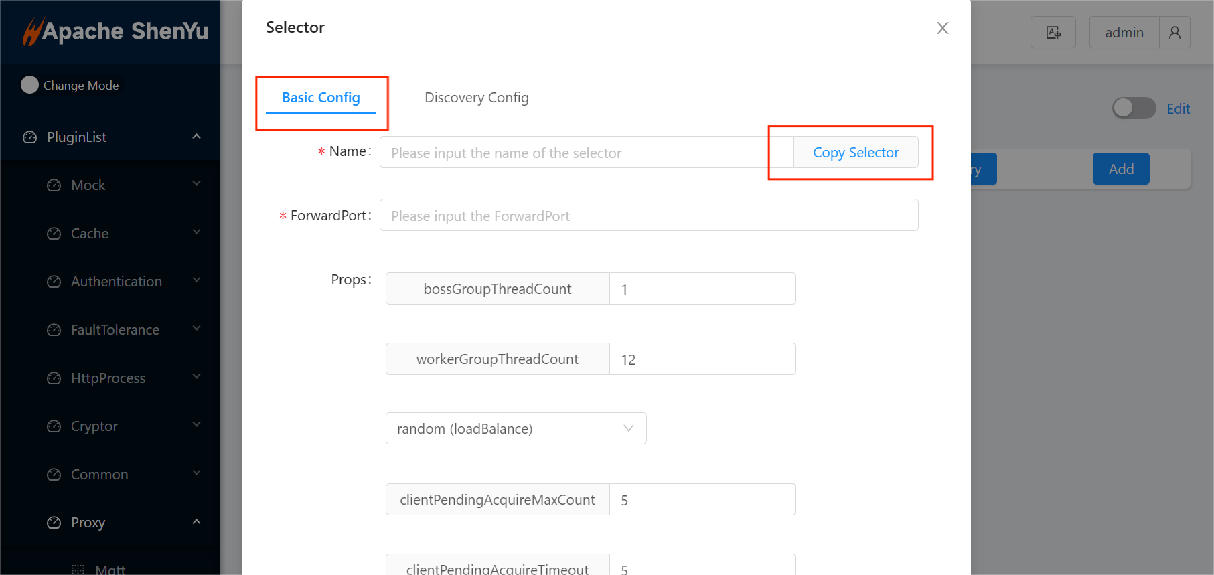Toggle the plugin enable switch beside Edit
The width and height of the screenshot is (1214, 575).
click(x=1134, y=108)
